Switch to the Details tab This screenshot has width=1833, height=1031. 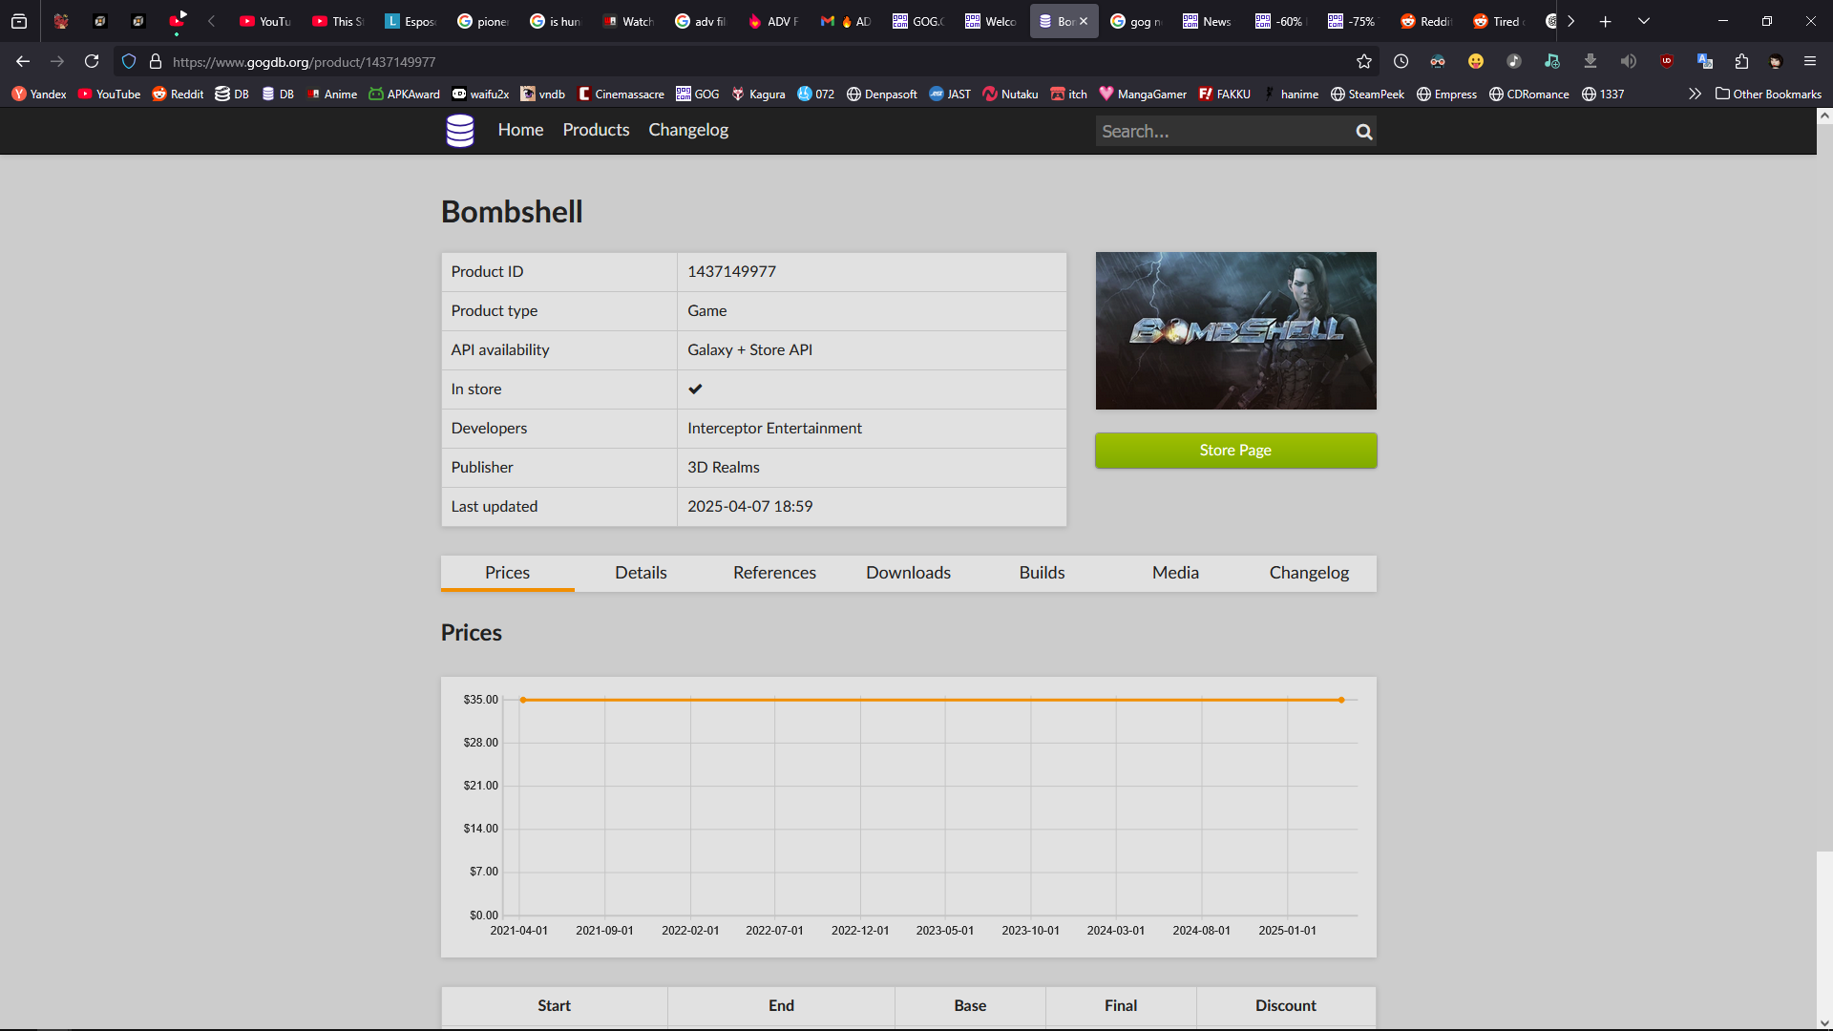tap(641, 573)
